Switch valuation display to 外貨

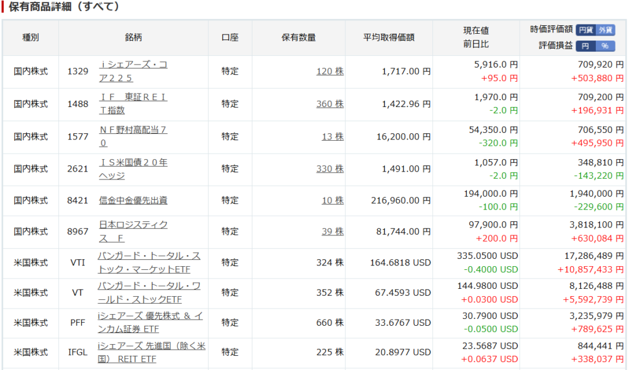605,30
